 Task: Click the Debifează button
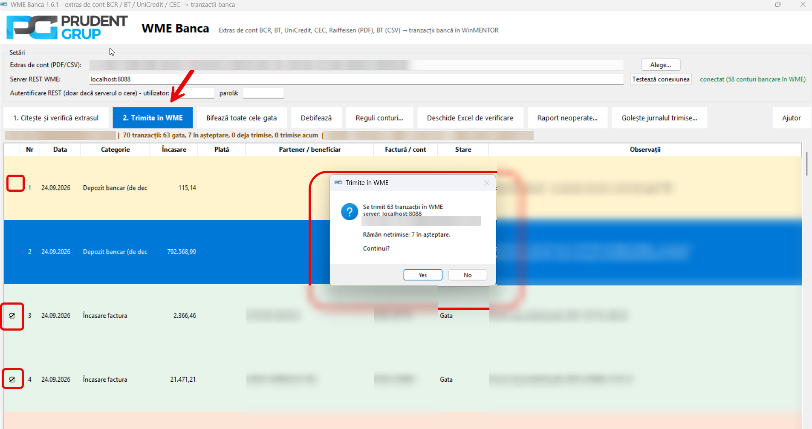pos(316,118)
